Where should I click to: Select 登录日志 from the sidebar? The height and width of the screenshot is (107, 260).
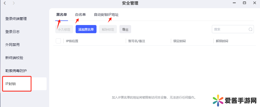(12, 32)
